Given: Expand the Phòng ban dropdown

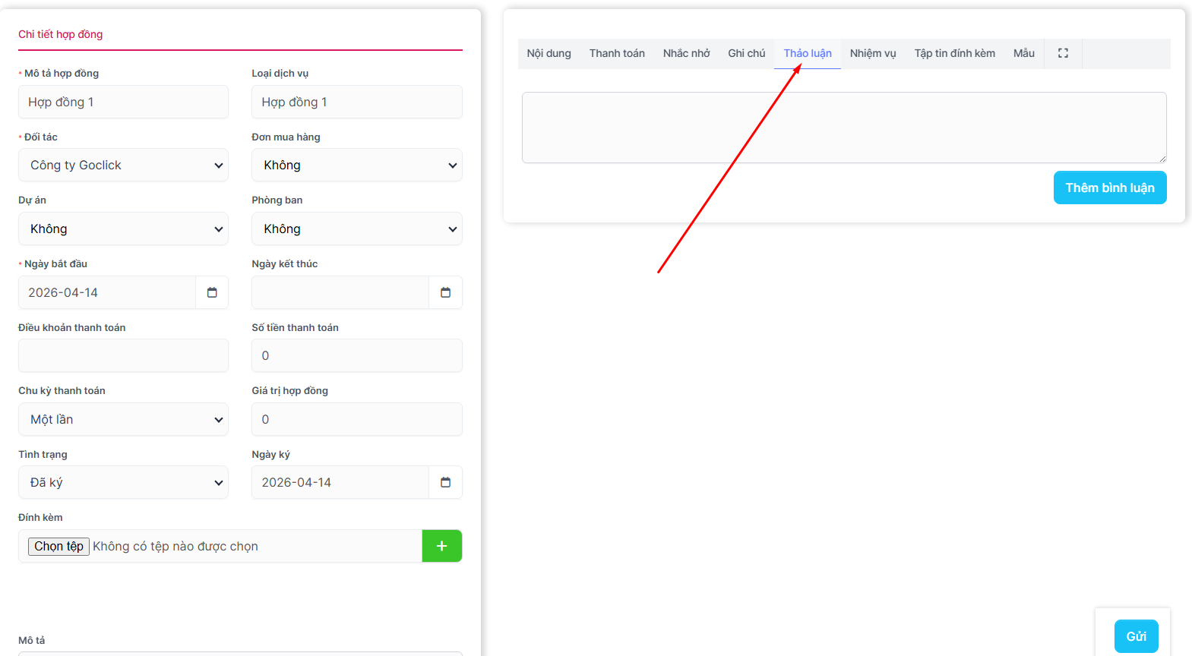Looking at the screenshot, I should 356,229.
